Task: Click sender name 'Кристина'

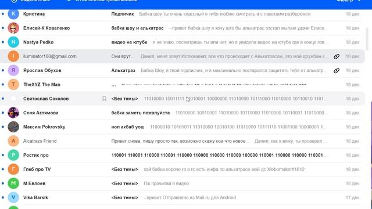Action: (x=34, y=14)
